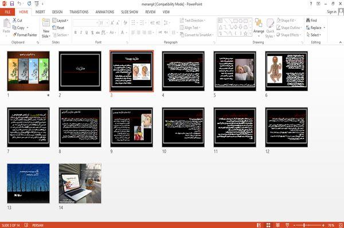344x228 pixels.
Task: Open the font size combo box
Action: pos(104,23)
